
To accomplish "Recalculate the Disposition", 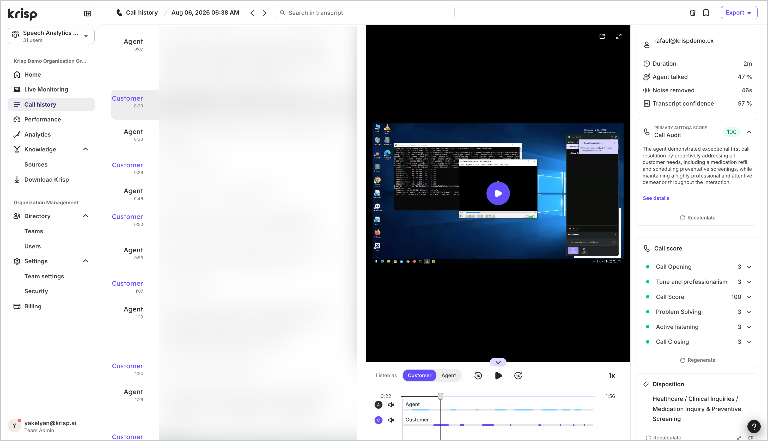I will (663, 438).
